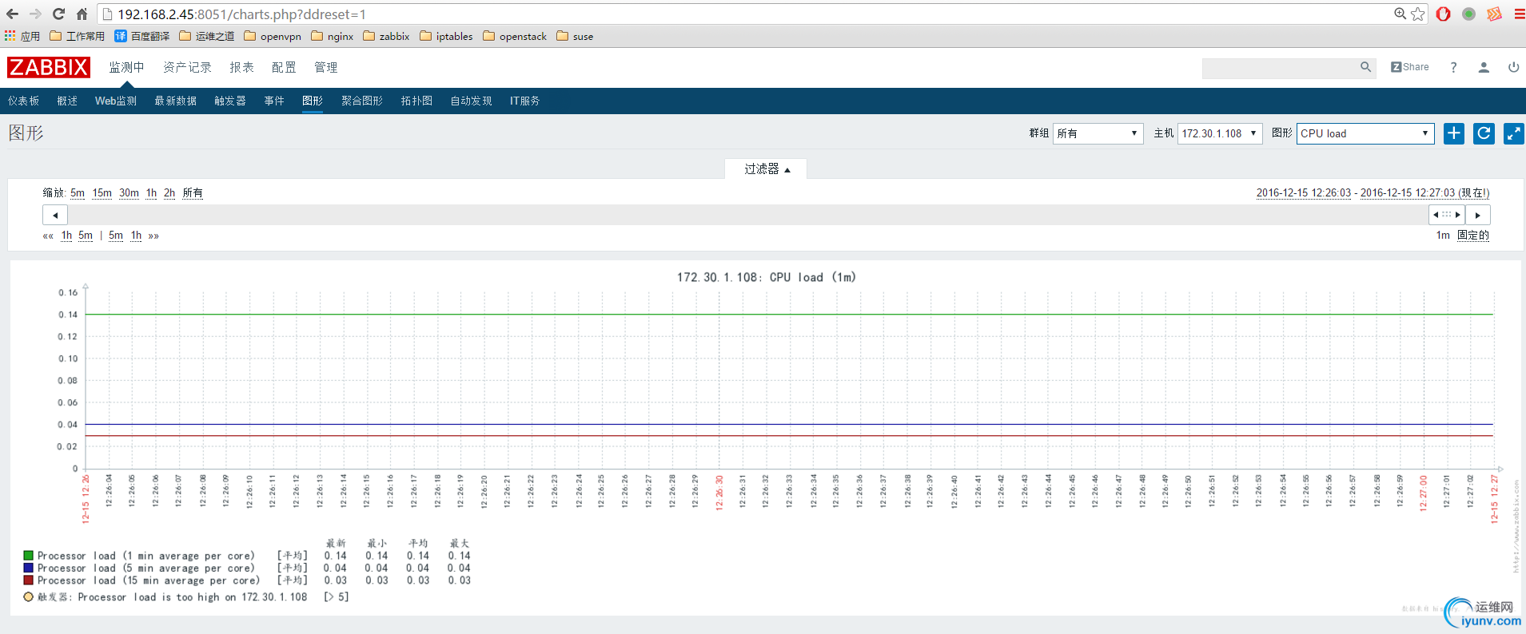Open the 报表 reports menu
Image resolution: width=1526 pixels, height=634 pixels.
point(241,67)
